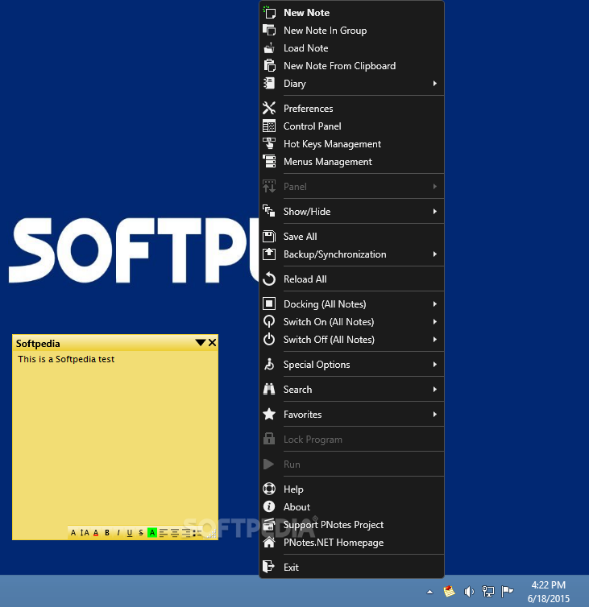Toggle bold formatting in the note
589x607 pixels.
[107, 533]
